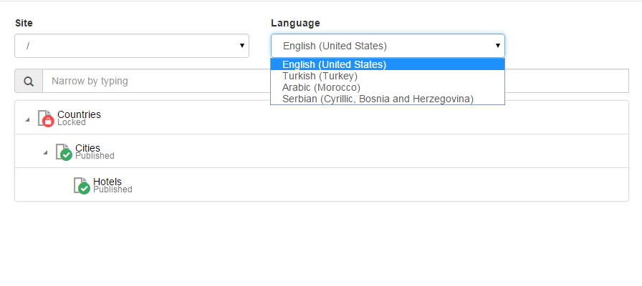Select the Countries page title

click(79, 114)
